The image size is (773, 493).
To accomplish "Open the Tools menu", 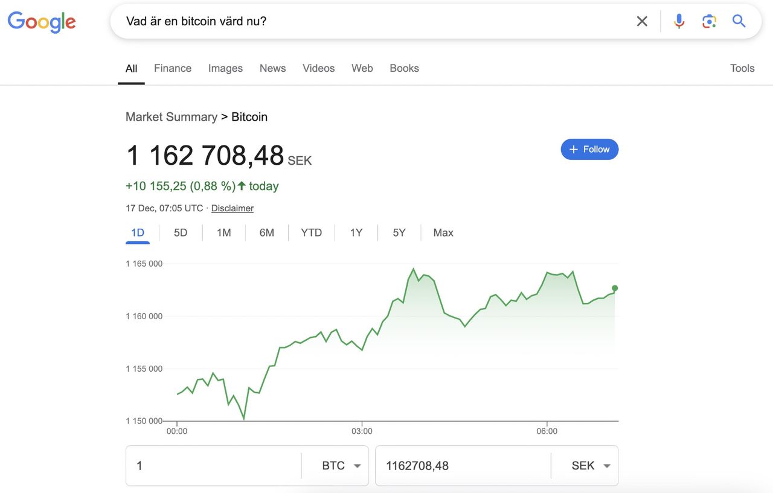I will pos(742,68).
